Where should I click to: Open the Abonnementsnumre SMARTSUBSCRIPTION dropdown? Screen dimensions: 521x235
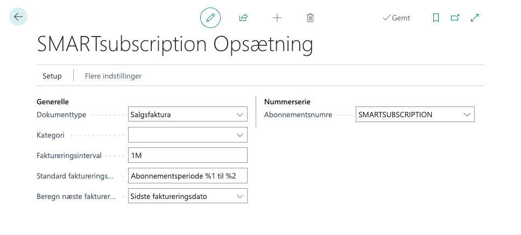[415, 115]
